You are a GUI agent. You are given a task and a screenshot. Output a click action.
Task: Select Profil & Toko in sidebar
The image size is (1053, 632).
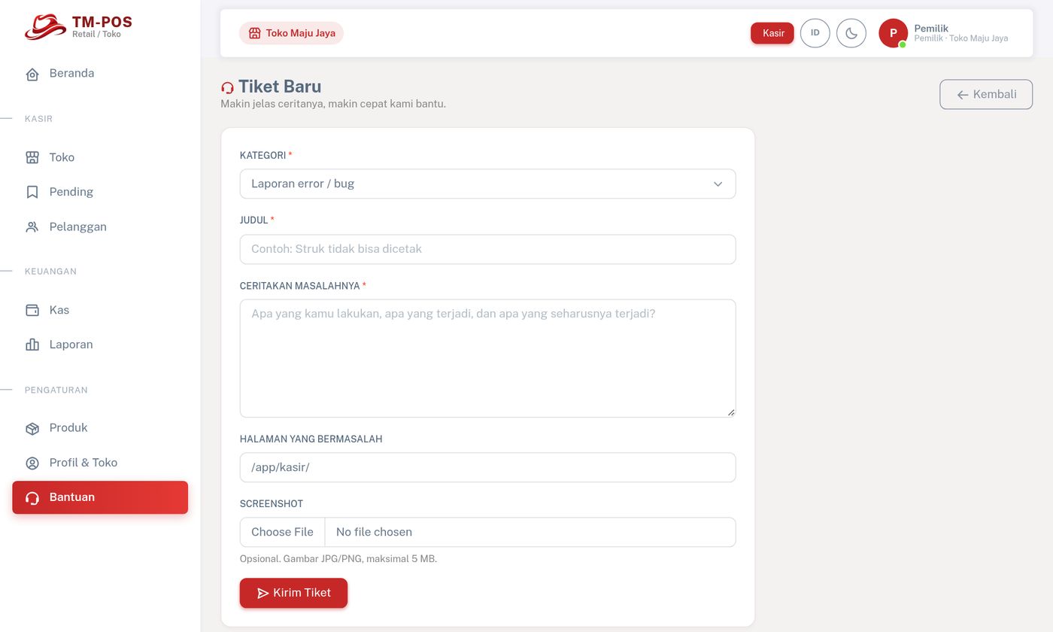pos(100,463)
